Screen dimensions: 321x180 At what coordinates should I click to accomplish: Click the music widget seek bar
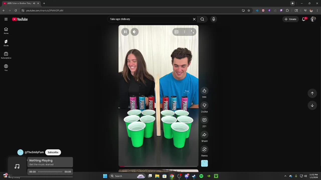50,172
